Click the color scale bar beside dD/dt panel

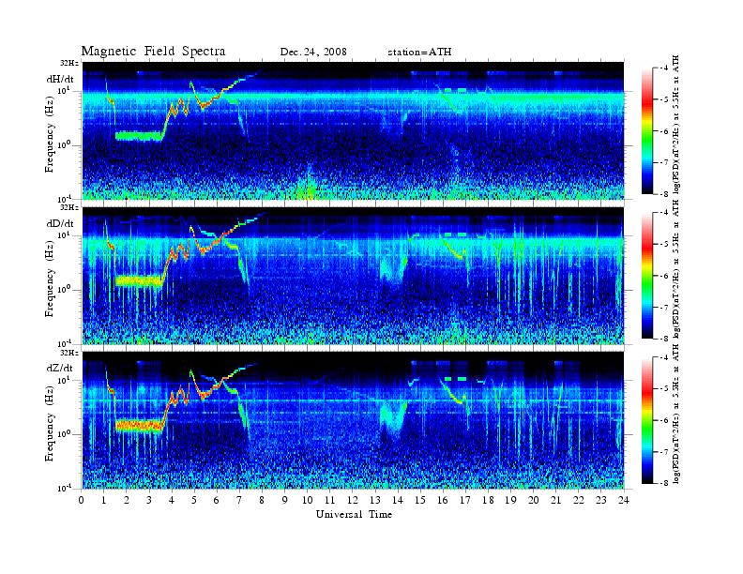[646, 275]
